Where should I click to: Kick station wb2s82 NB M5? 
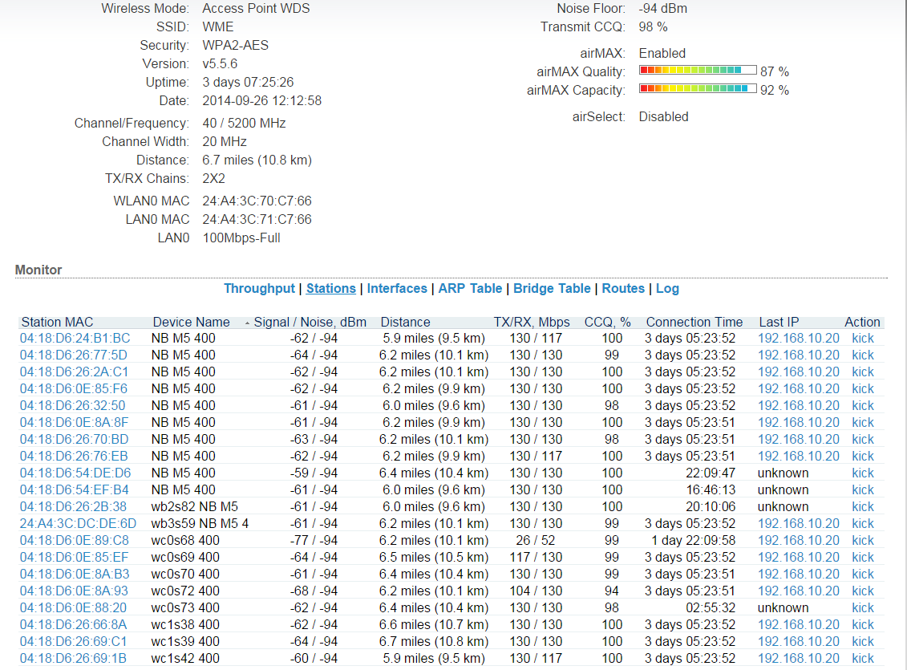point(863,507)
